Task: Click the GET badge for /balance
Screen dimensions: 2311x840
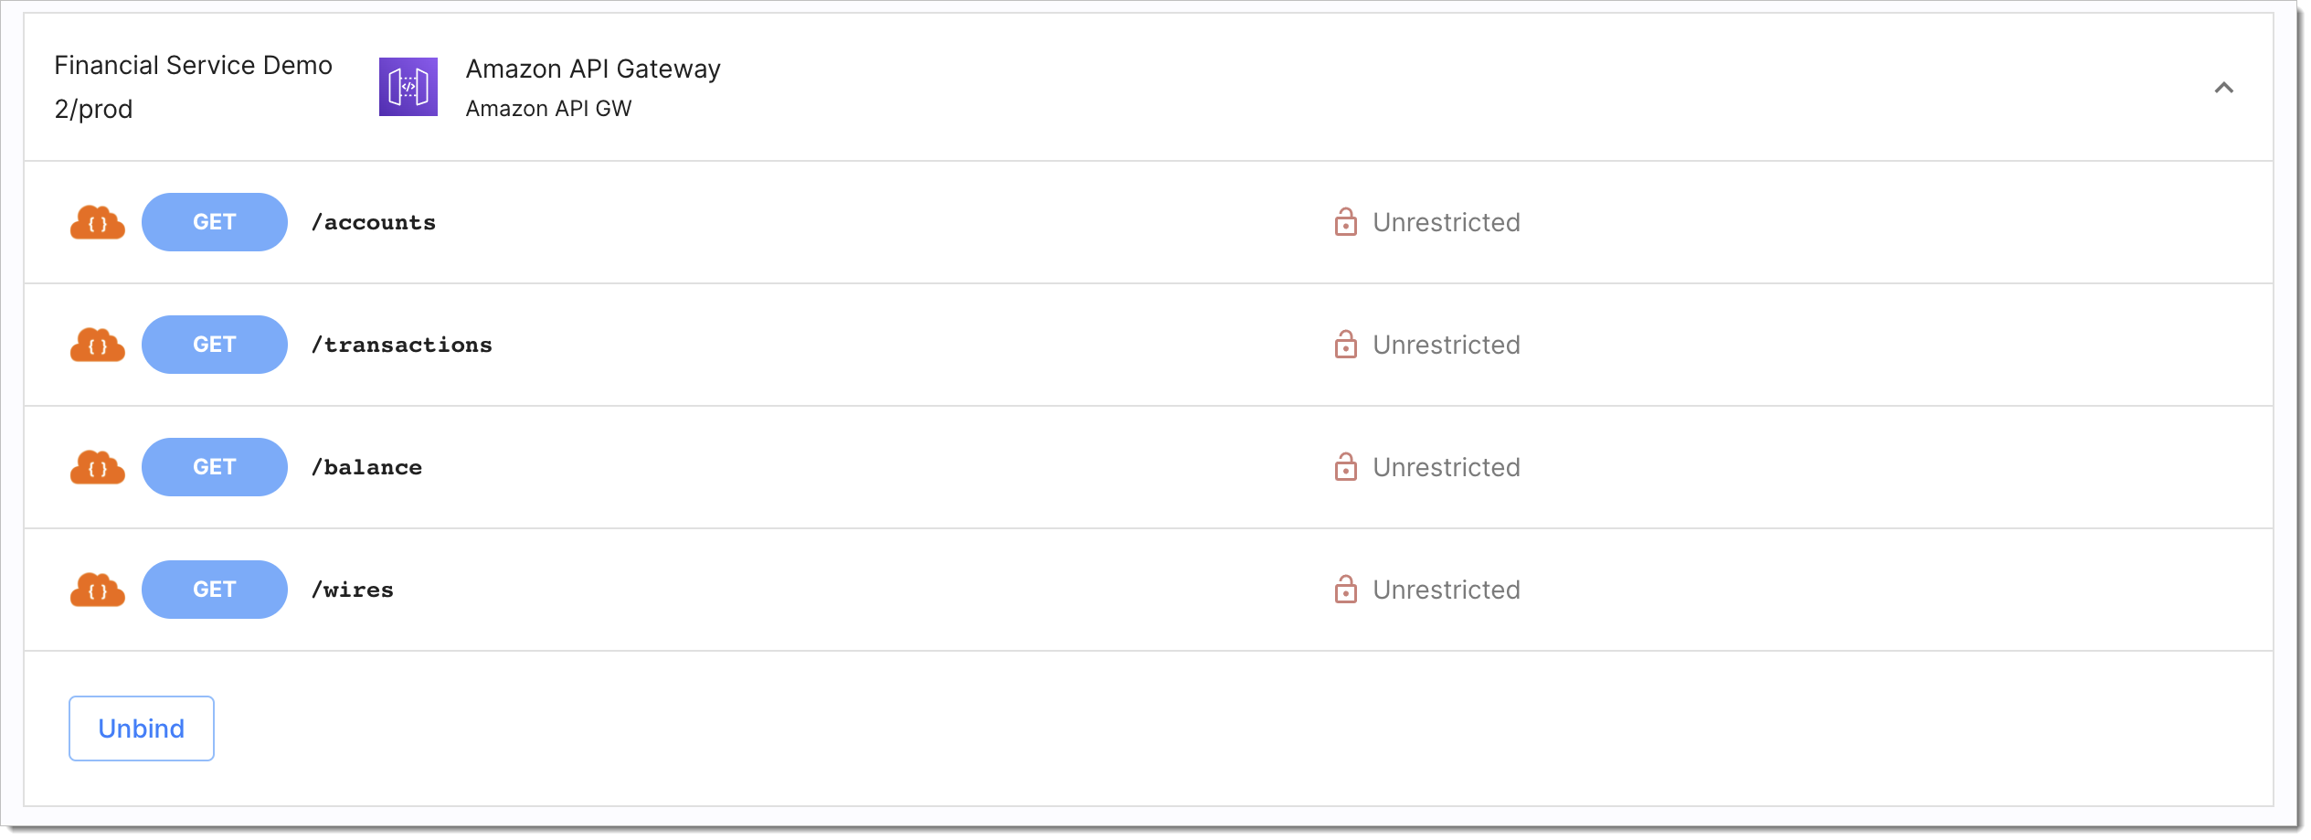Action: [215, 467]
